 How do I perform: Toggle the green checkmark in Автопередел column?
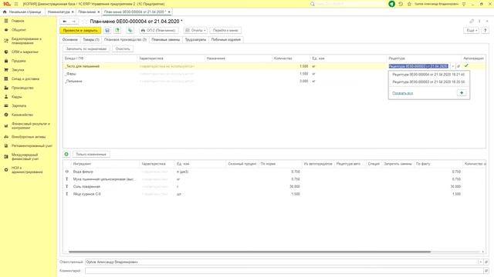pos(466,65)
